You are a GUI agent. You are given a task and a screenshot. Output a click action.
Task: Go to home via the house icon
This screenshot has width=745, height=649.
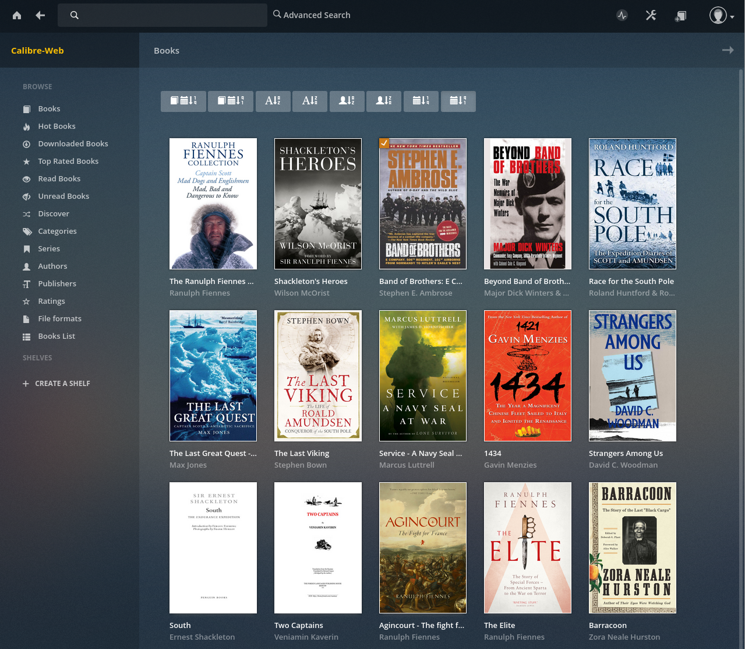17,15
